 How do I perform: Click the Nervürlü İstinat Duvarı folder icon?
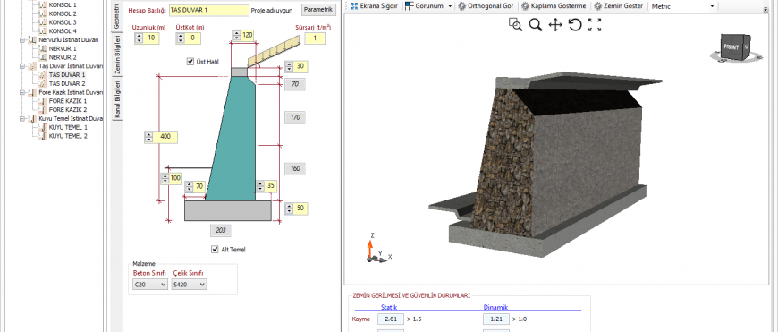coord(32,40)
